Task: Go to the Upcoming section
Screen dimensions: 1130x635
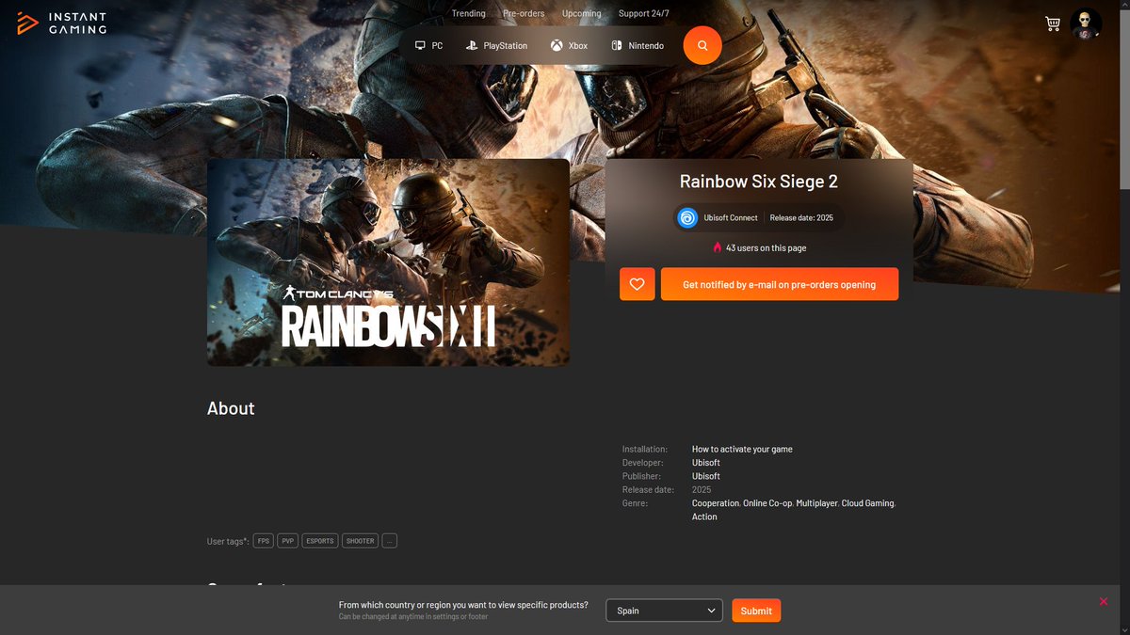Action: [x=581, y=13]
